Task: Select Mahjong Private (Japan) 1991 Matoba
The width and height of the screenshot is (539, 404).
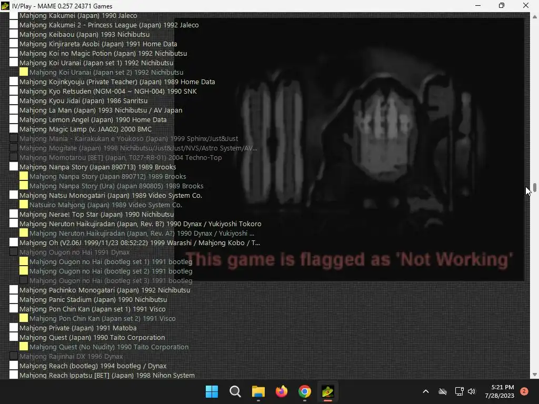Action: 78,328
